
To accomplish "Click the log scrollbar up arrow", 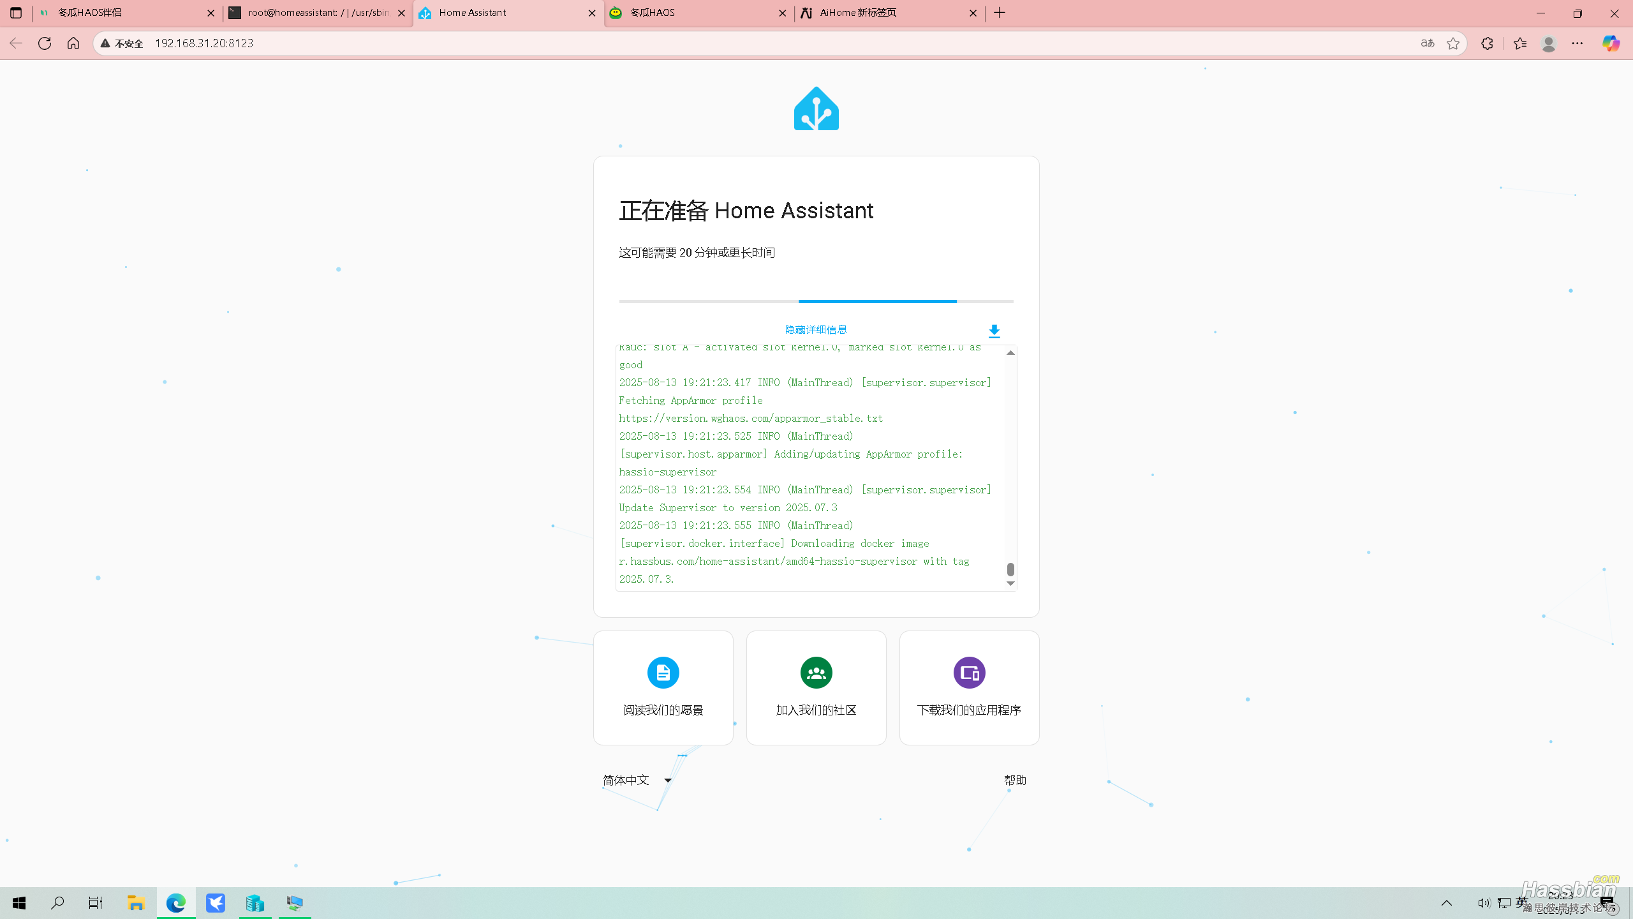I will coord(1010,353).
